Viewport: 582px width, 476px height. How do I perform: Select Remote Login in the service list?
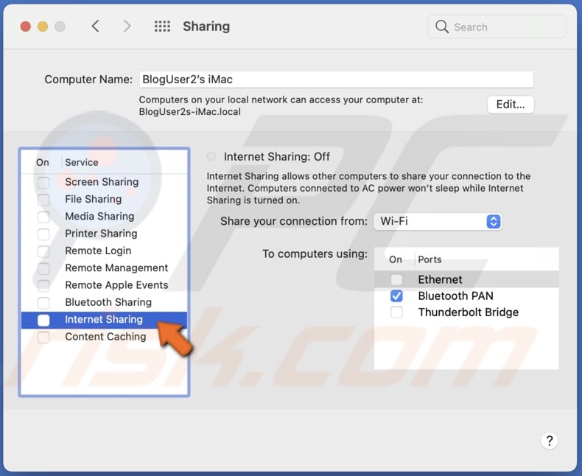point(104,251)
